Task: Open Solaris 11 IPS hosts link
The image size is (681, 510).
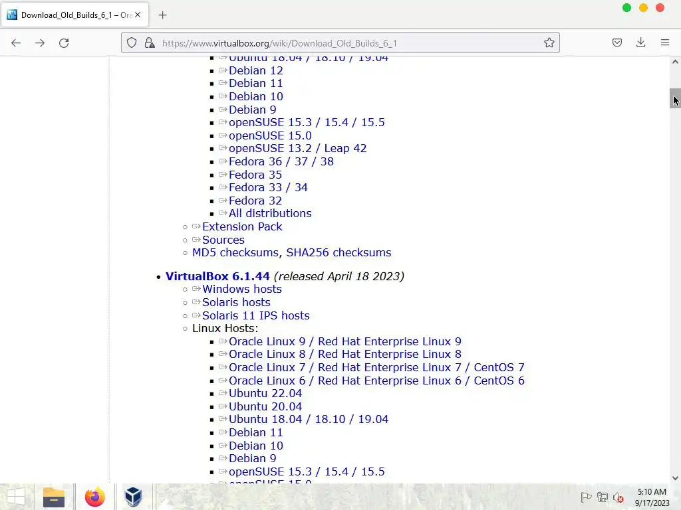Action: coord(256,315)
